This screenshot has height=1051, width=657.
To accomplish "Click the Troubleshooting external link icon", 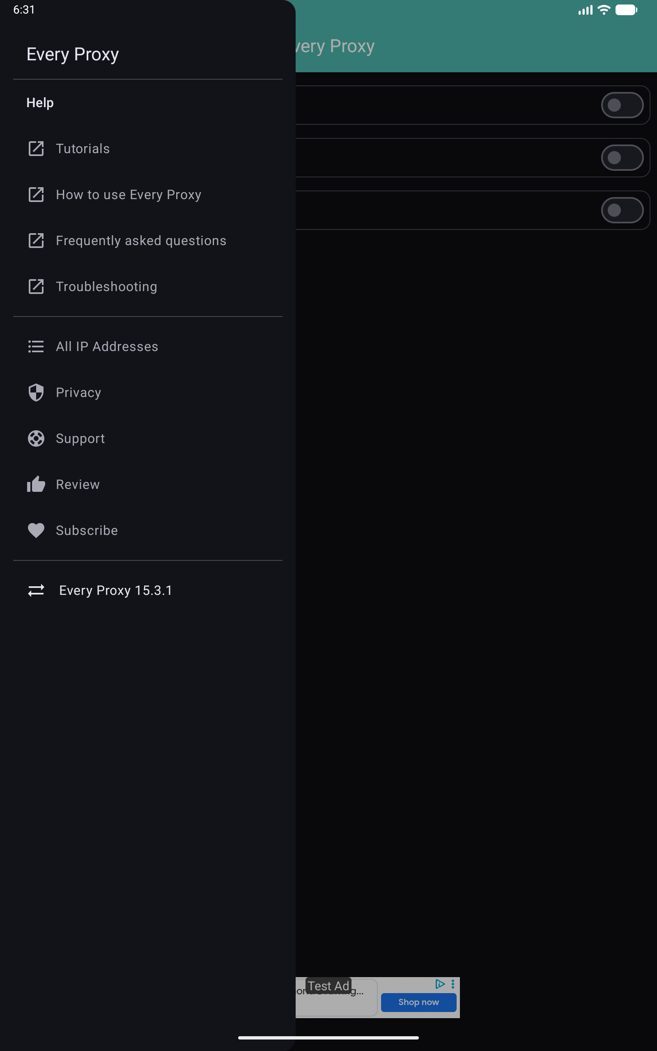I will 36,287.
